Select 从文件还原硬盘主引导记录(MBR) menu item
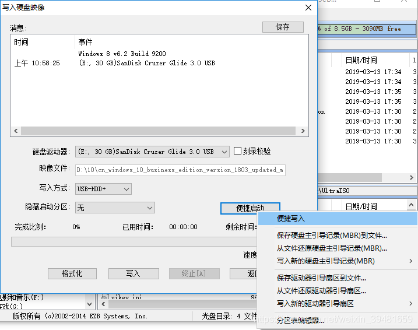The width and height of the screenshot is (418, 330). click(338, 248)
